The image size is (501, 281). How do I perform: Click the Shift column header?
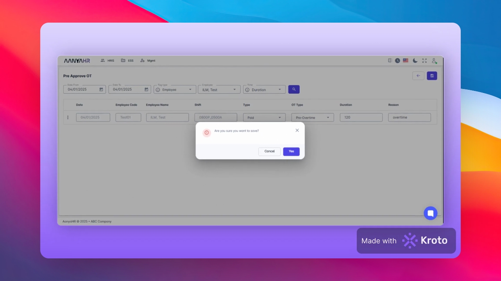198,105
